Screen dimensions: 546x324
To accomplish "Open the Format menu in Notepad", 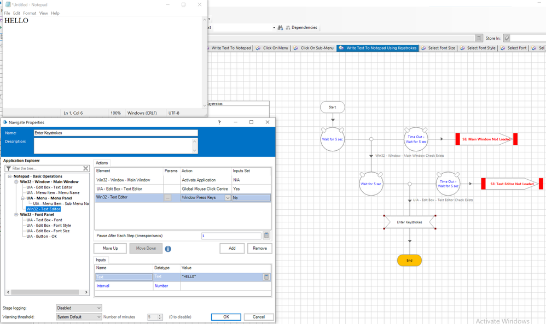I will pyautogui.click(x=30, y=13).
